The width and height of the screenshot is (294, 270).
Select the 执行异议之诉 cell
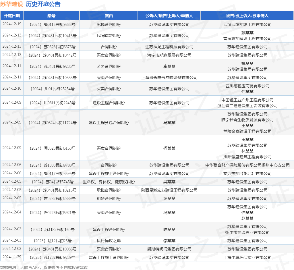tap(109, 241)
